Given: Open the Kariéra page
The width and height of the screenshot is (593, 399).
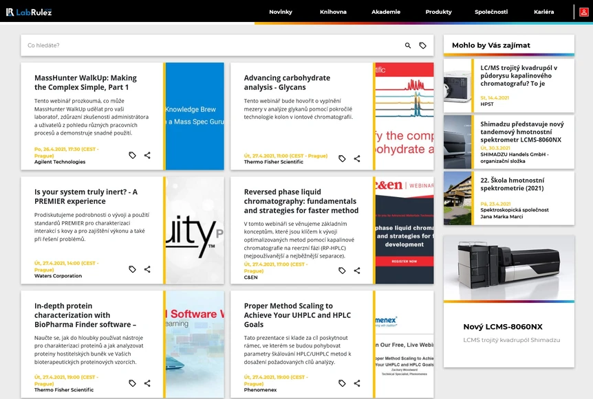Looking at the screenshot, I should click(x=544, y=12).
